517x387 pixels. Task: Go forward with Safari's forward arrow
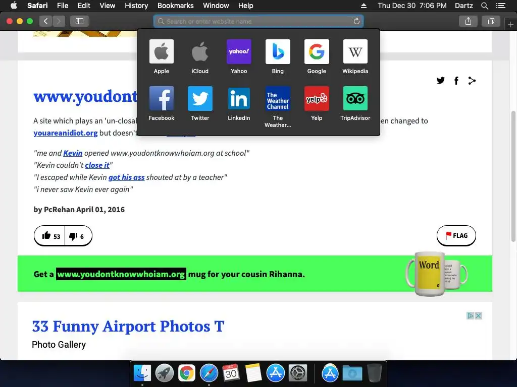59,21
